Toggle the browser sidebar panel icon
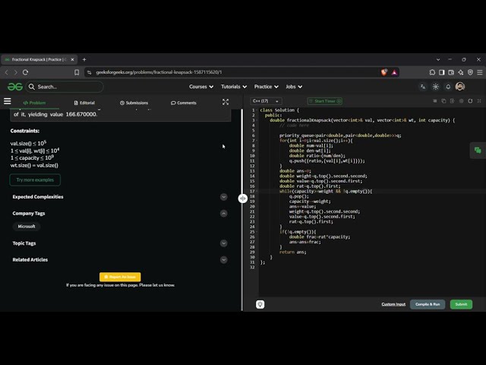Screen dimensions: 486x365 [442, 72]
